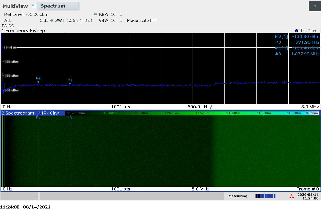This screenshot has height=213, width=321.
Task: Click the 0 Hz label under Spectrogram
Action: 8,189
